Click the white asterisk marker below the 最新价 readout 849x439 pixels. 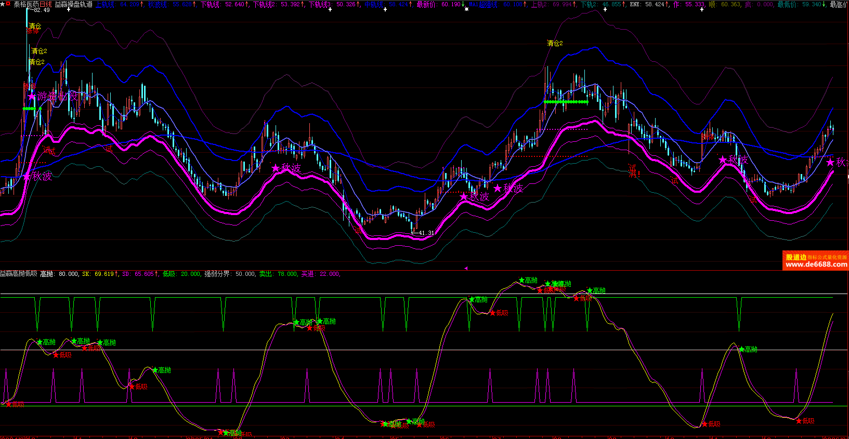(466, 9)
